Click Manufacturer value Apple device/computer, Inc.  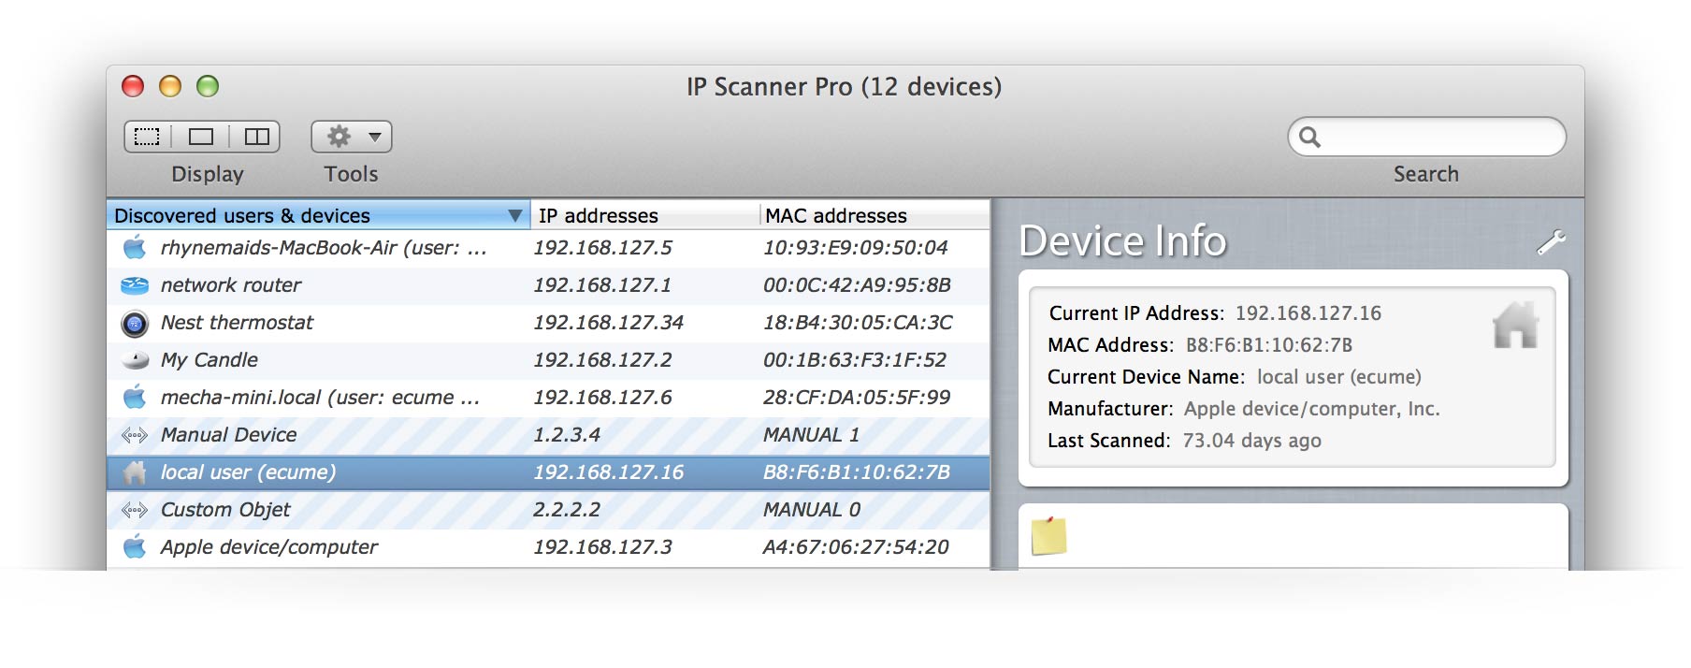point(1312,409)
